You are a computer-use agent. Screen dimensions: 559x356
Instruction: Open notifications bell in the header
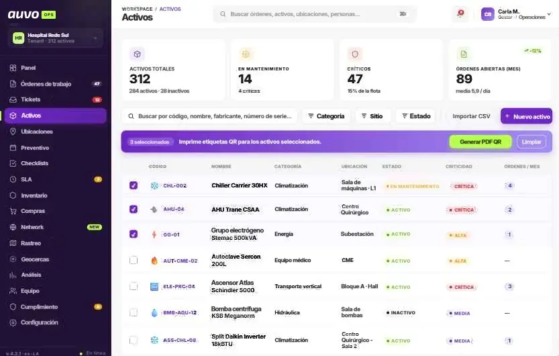pos(460,14)
